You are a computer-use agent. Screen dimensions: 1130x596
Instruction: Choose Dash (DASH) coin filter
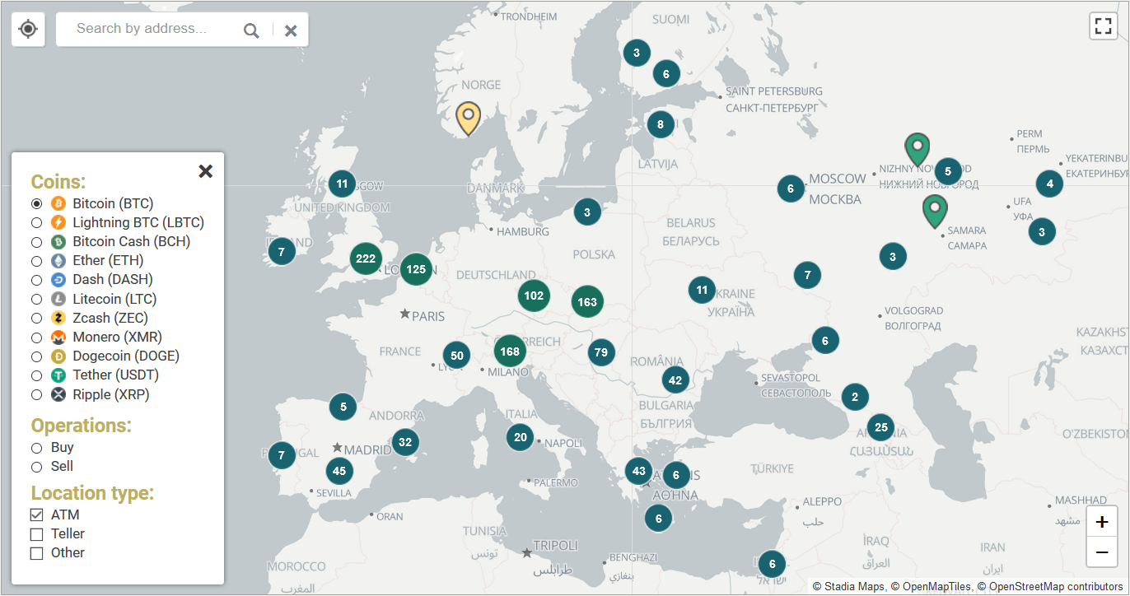(36, 280)
